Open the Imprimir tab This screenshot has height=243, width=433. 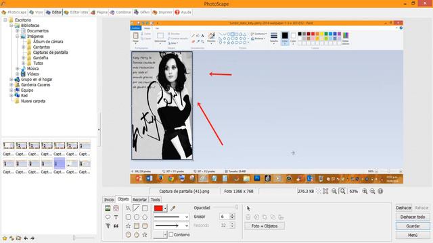(x=162, y=12)
